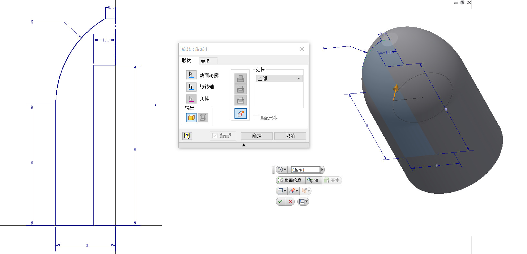The width and height of the screenshot is (527, 254).
Task: Click the solid body (实体) selector arrow icon
Action: point(191,99)
